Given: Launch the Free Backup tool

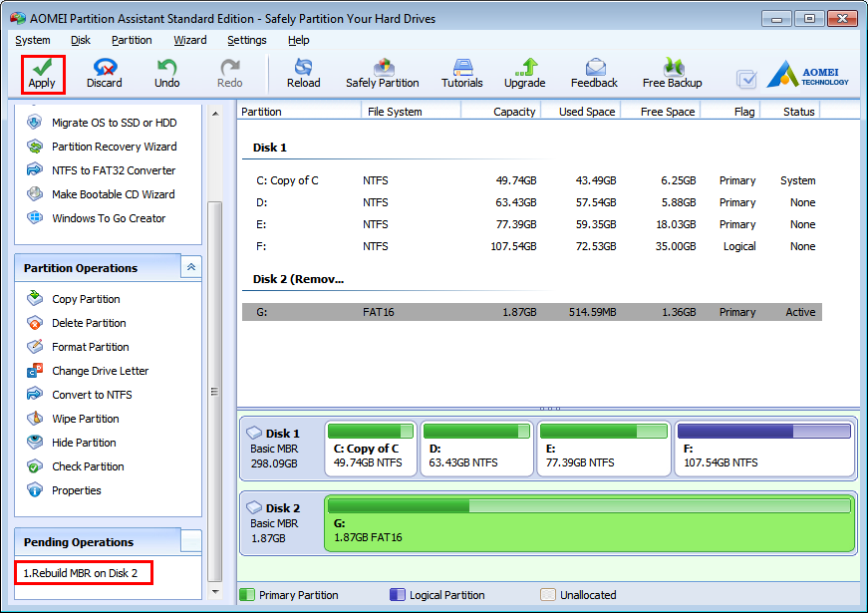Looking at the screenshot, I should tap(672, 74).
